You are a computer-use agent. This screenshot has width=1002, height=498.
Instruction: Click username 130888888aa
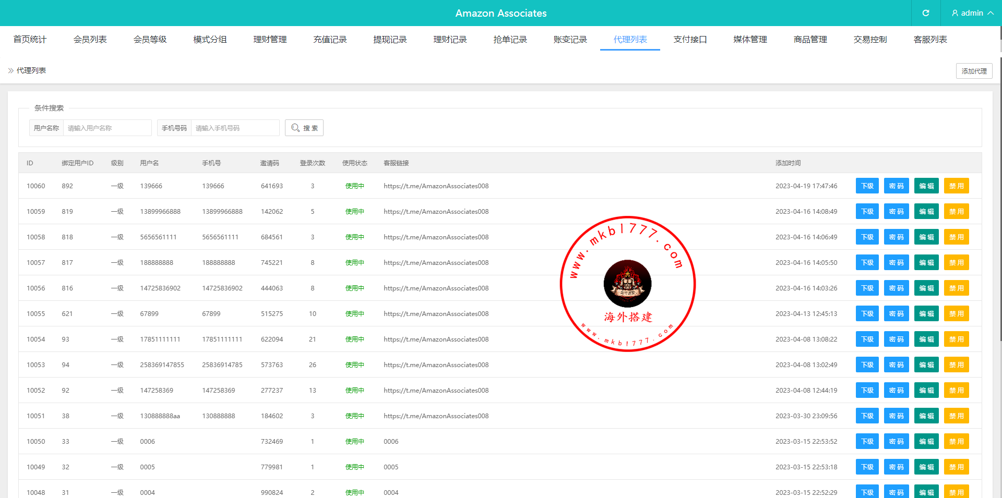coord(160,416)
